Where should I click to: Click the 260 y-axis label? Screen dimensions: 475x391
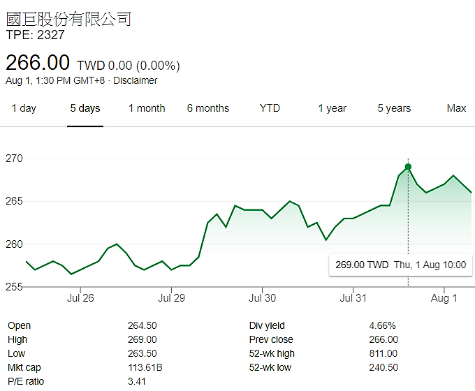[14, 244]
